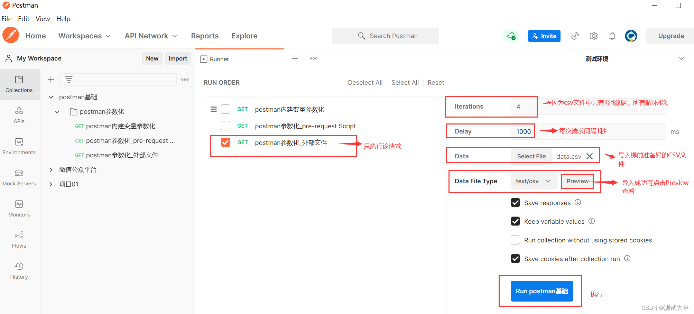Viewport: 694px width, 314px height.
Task: Open the File menu
Action: tap(7, 19)
